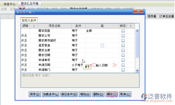This screenshot has height=105, width=175.
Task: Click the 确定(Y) button
Action: point(112,94)
